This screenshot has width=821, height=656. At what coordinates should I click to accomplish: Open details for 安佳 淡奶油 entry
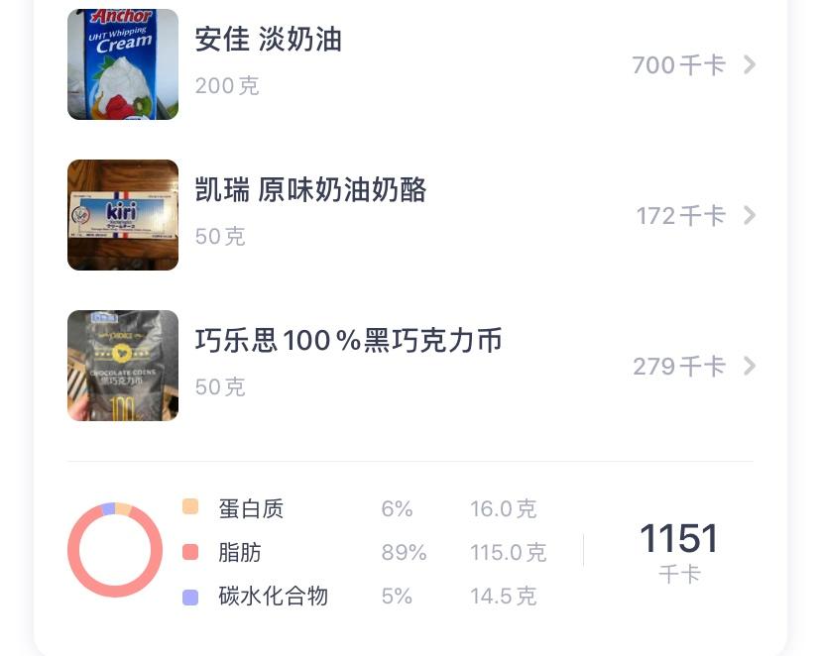pos(751,64)
